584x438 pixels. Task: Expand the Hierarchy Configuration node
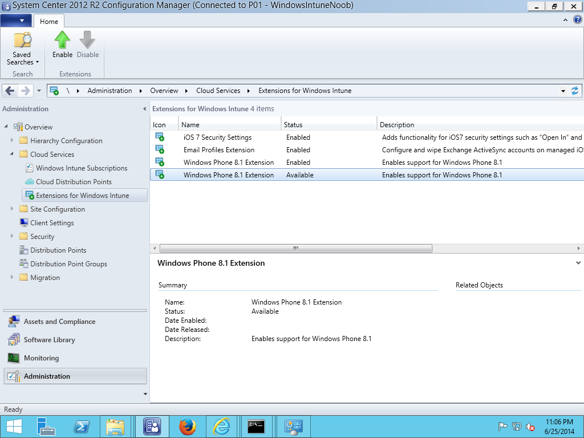pyautogui.click(x=12, y=140)
